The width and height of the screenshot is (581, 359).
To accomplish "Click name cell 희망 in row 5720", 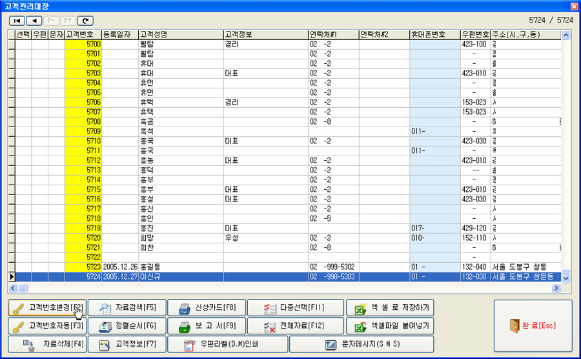I will pos(181,238).
